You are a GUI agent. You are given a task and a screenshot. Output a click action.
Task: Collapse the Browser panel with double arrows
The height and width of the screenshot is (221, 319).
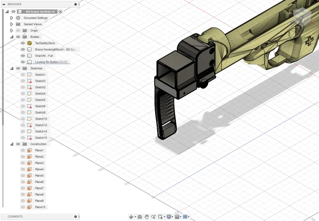pyautogui.click(x=4, y=4)
